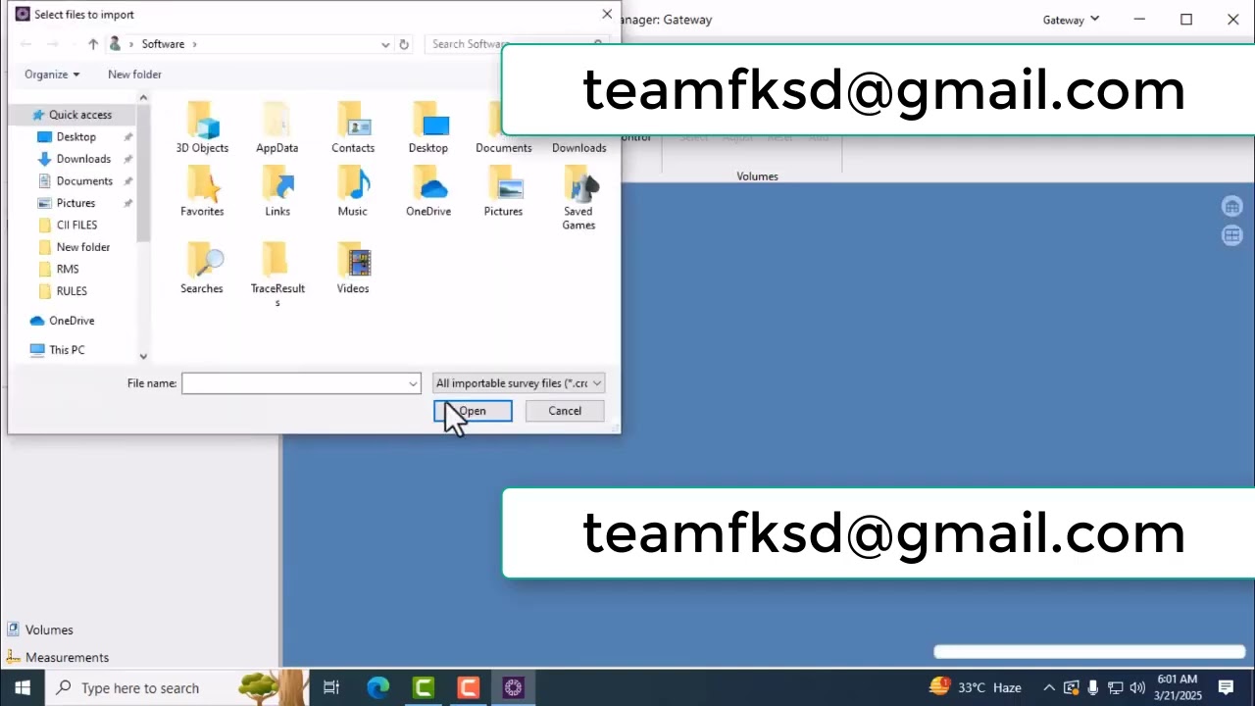Image resolution: width=1255 pixels, height=706 pixels.
Task: Refresh the Software folder listing
Action: tap(404, 44)
